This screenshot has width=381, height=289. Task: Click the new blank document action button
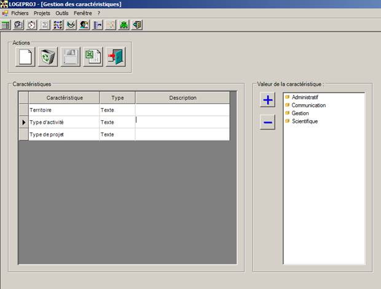tap(26, 58)
